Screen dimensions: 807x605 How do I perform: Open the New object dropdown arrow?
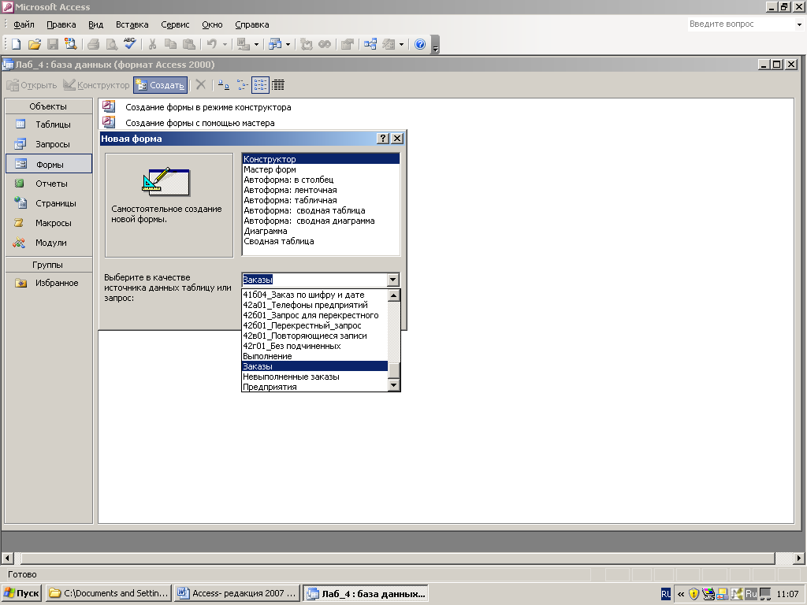tap(401, 44)
